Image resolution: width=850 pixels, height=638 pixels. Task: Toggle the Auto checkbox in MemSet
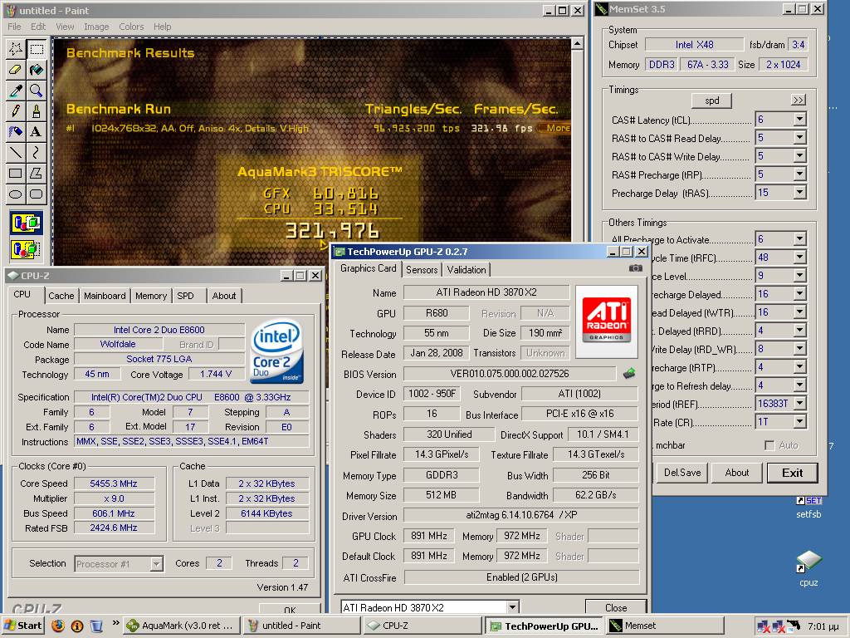click(769, 445)
